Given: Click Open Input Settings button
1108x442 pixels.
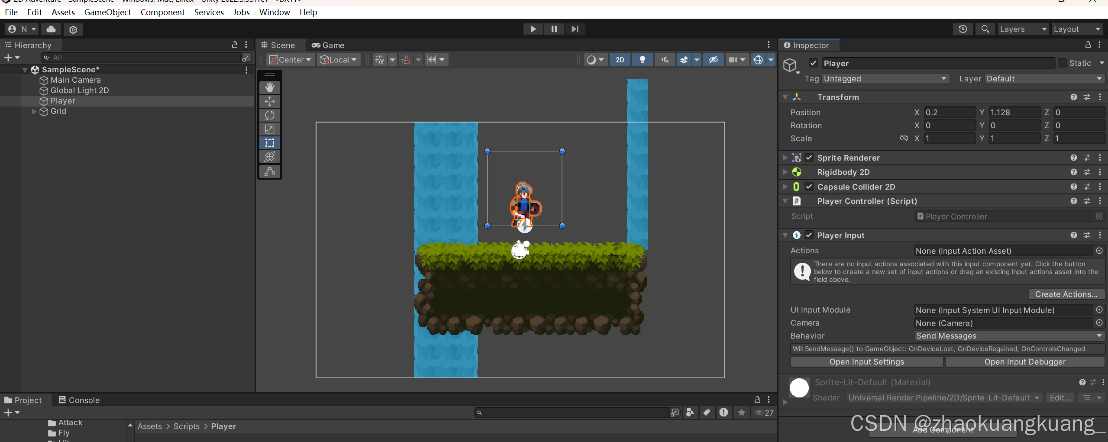Looking at the screenshot, I should coord(866,362).
